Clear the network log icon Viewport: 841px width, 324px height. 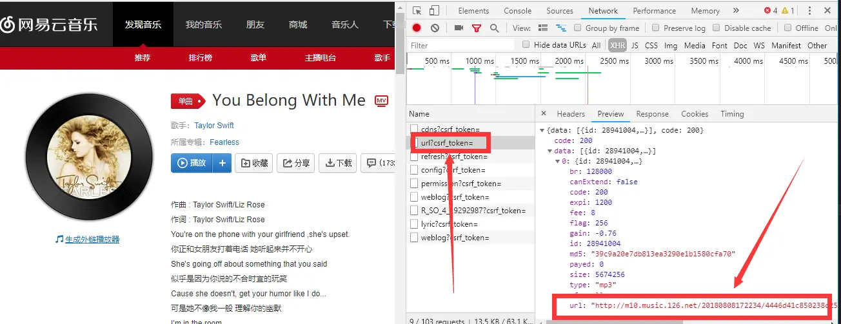pyautogui.click(x=435, y=28)
